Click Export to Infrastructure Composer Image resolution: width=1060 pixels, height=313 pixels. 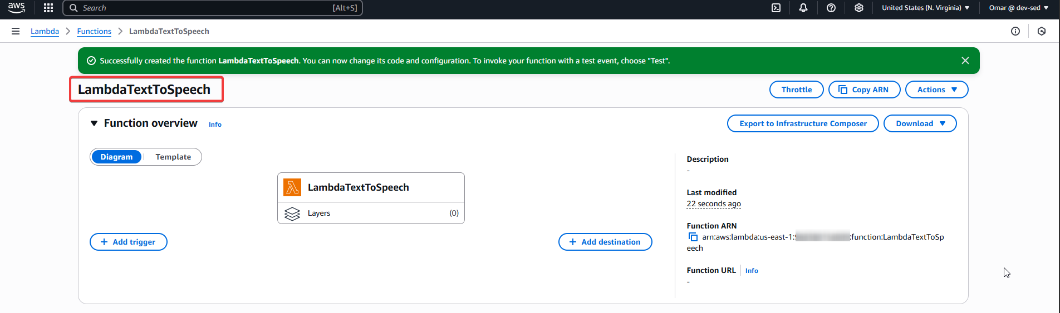(x=803, y=123)
